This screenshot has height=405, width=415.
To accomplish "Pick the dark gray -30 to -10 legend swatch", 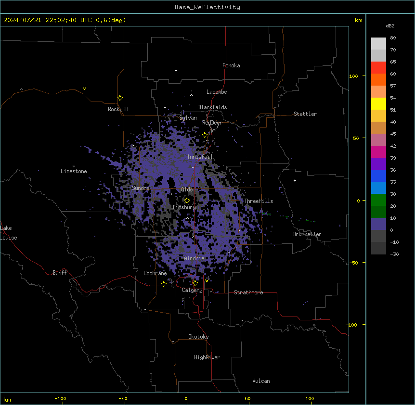I will [x=378, y=248].
